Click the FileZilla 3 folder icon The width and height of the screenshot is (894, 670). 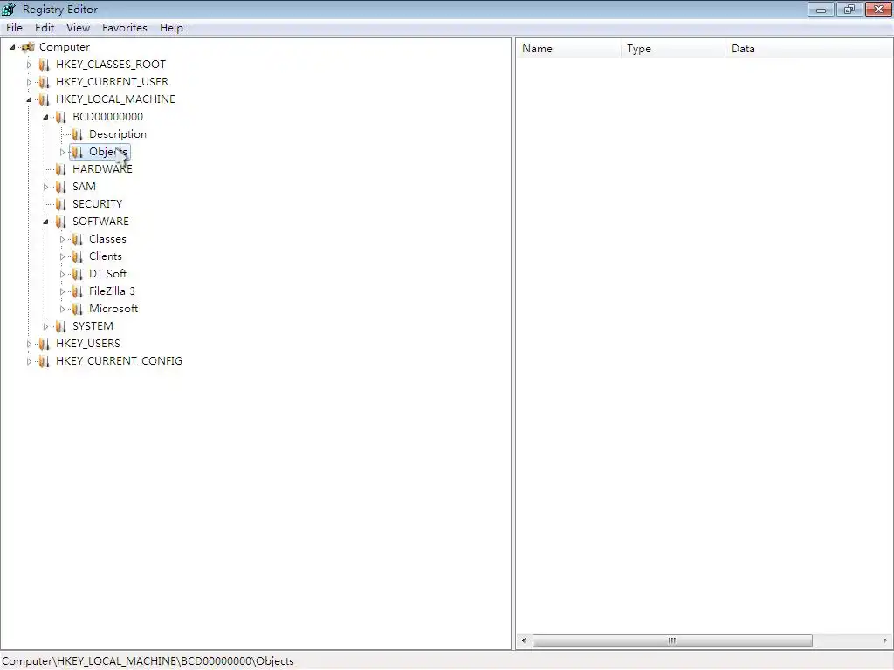tap(77, 291)
